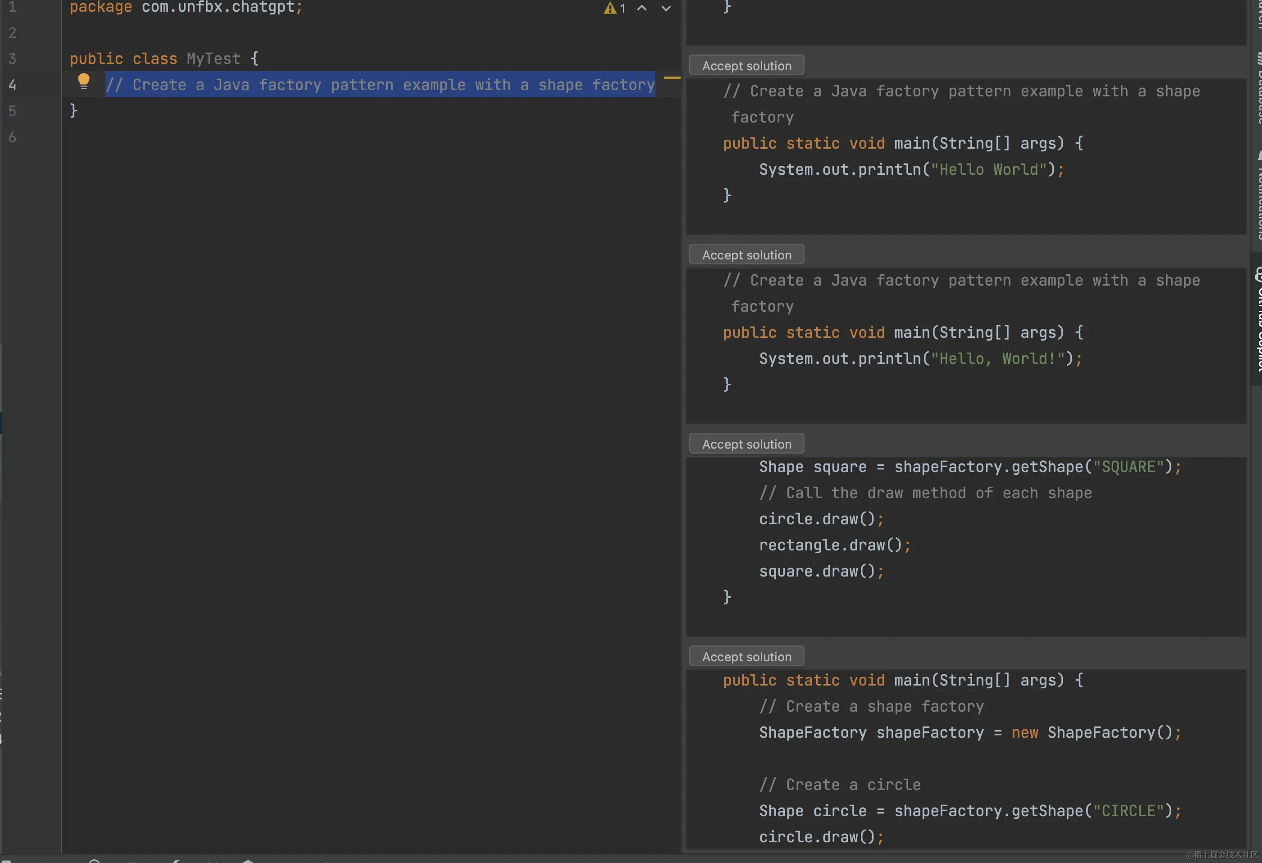
Task: Click ShapeFactory shapeFactory line in suggestion
Action: click(969, 733)
